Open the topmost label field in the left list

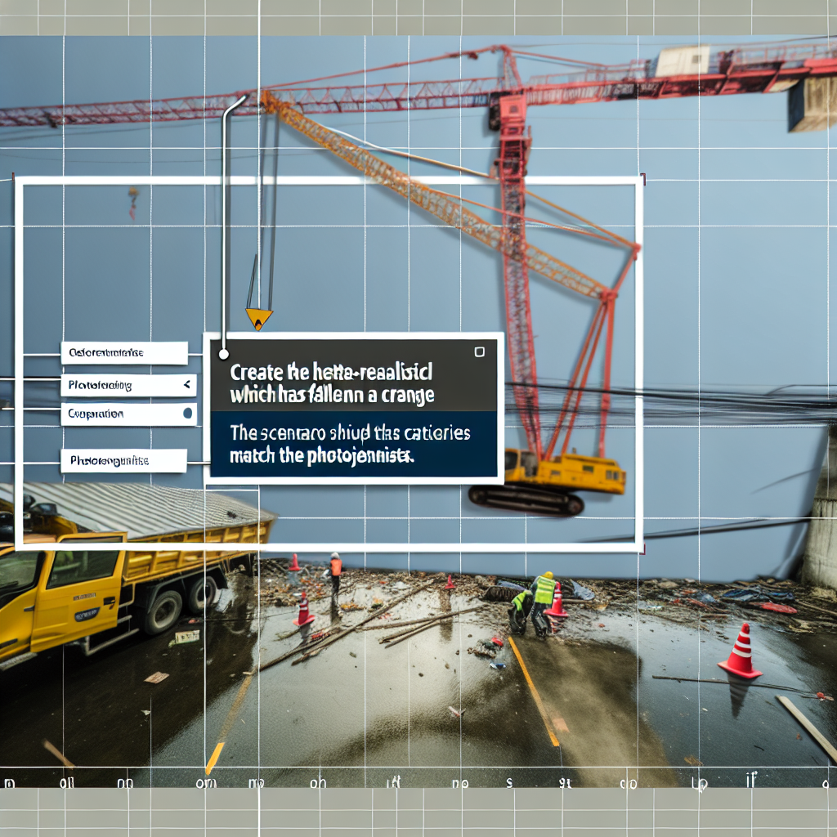pos(123,353)
